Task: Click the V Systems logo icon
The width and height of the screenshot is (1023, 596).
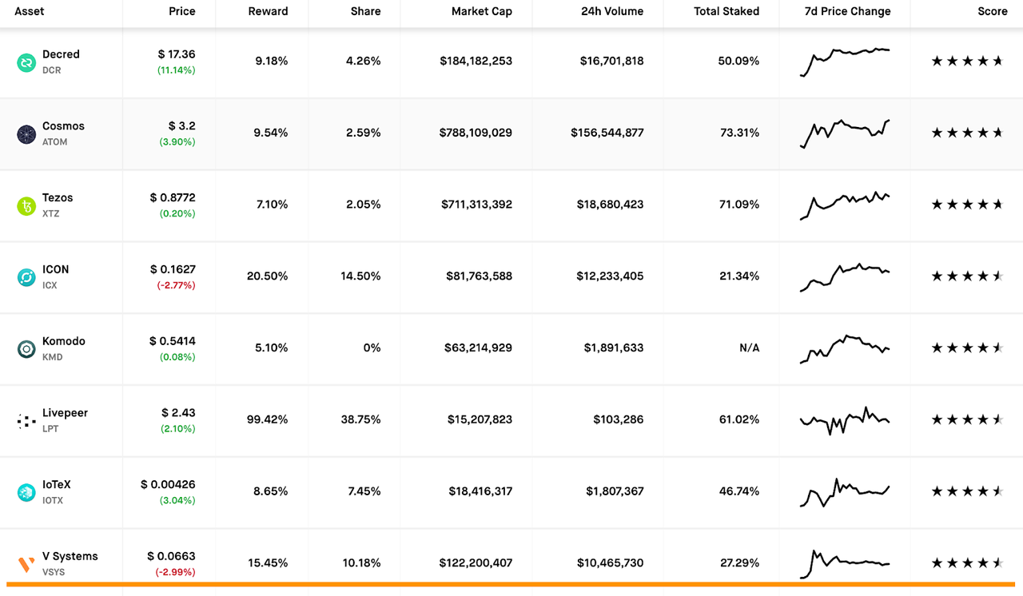Action: tap(26, 565)
